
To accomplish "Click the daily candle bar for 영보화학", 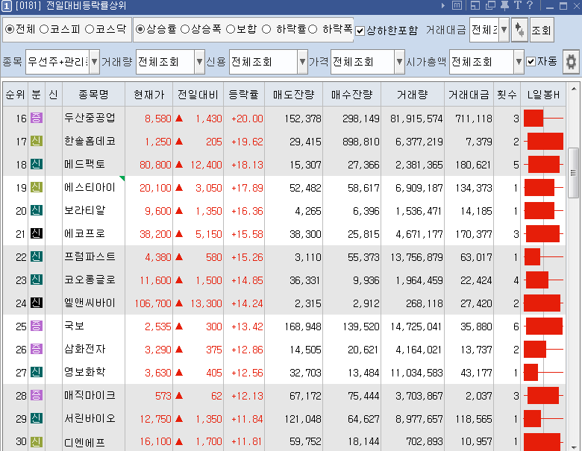I will pyautogui.click(x=543, y=373).
